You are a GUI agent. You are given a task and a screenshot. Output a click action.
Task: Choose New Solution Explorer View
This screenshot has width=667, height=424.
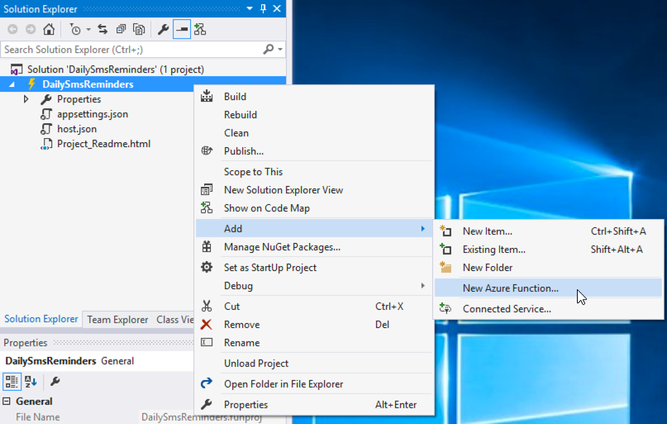(x=315, y=190)
